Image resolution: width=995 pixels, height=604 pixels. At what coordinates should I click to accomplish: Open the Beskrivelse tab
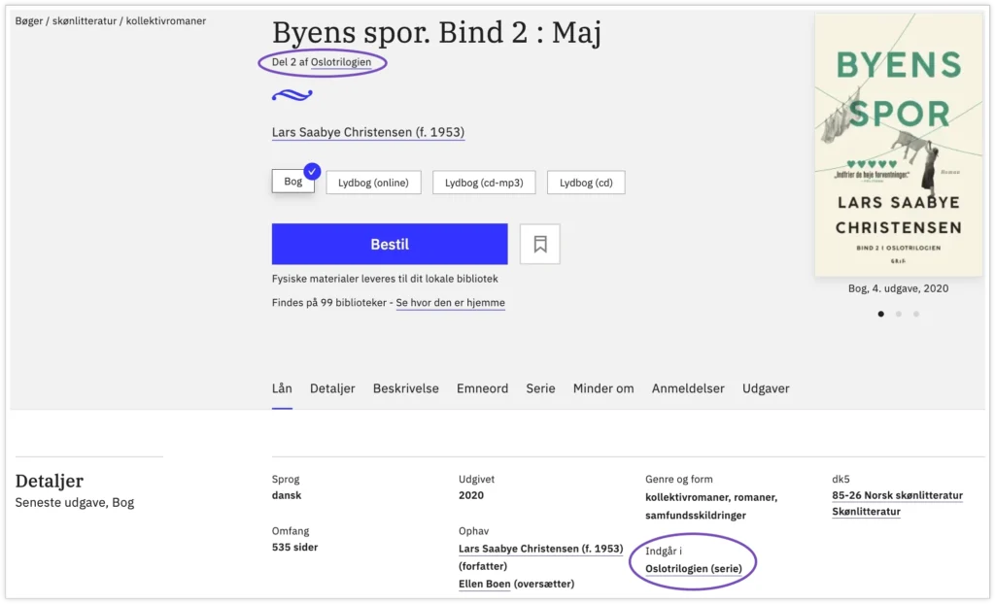[405, 388]
